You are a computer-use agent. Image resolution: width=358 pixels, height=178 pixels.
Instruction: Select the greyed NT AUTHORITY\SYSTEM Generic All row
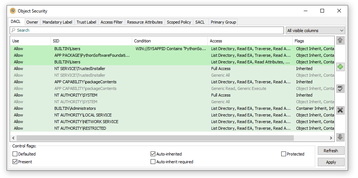(172, 101)
